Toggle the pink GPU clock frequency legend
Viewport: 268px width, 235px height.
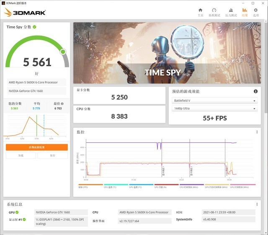[243, 186]
